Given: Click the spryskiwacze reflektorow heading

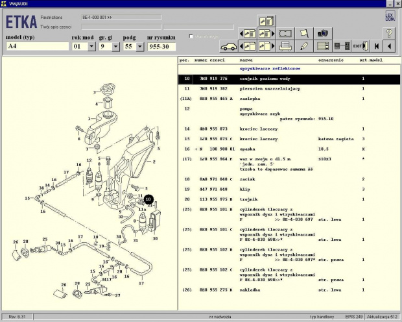Looking at the screenshot, I should (x=270, y=69).
